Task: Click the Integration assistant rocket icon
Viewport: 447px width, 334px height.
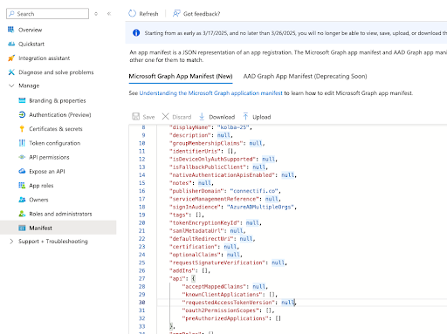Action: [11, 58]
